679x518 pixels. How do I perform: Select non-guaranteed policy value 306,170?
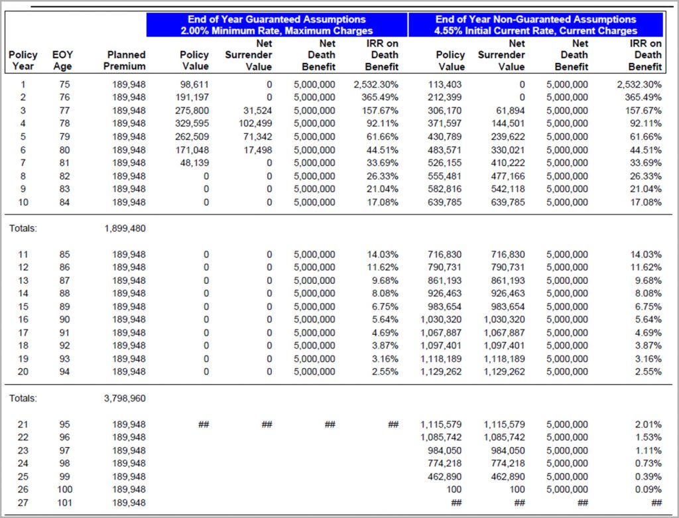coord(445,111)
